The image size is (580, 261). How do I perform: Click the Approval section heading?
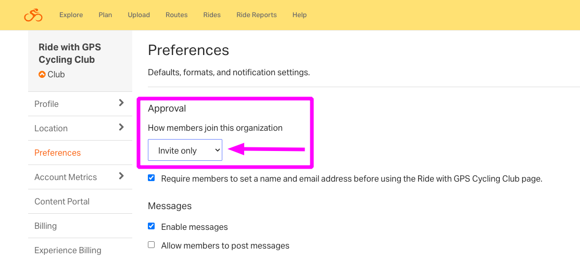click(x=167, y=108)
